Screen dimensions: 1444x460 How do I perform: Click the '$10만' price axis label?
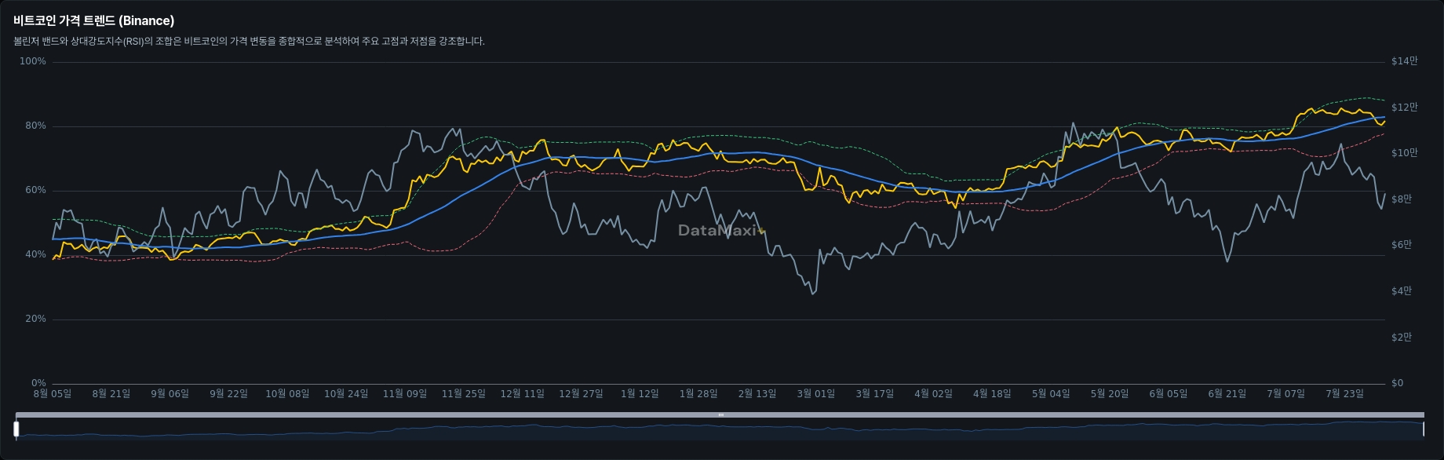tap(1404, 153)
